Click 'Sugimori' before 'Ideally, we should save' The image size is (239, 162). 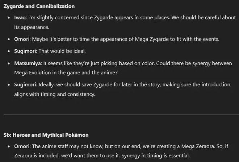[25, 85]
